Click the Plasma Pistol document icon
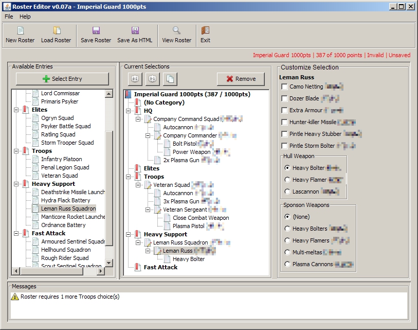The height and width of the screenshot is (330, 418). [167, 226]
